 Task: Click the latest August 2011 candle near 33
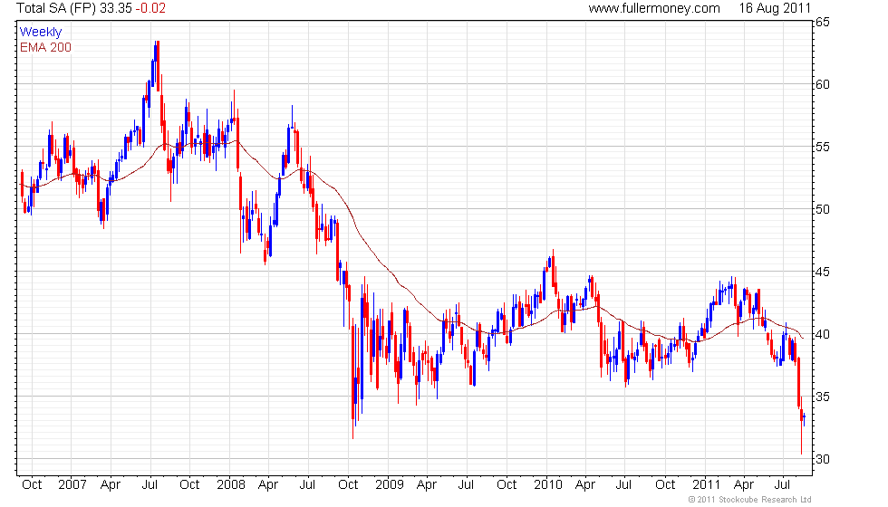tap(804, 418)
